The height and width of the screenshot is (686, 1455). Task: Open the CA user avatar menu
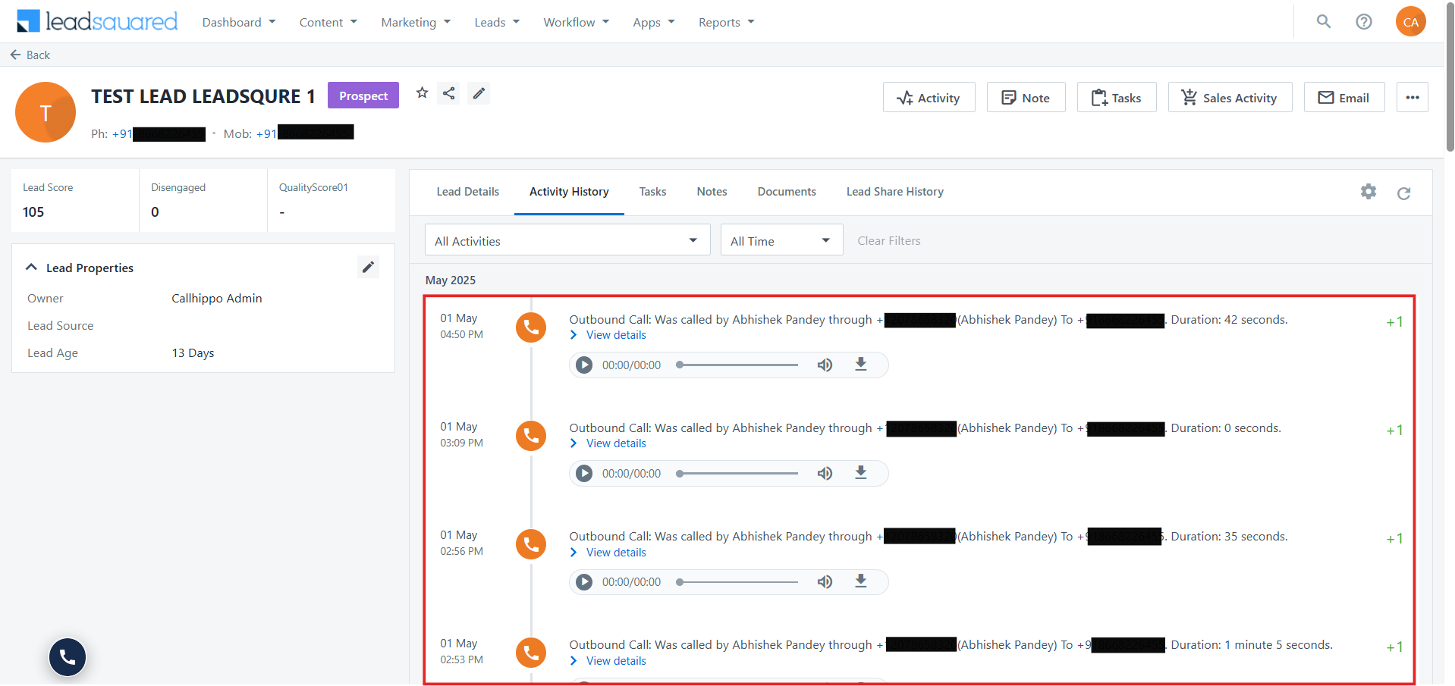click(1411, 21)
